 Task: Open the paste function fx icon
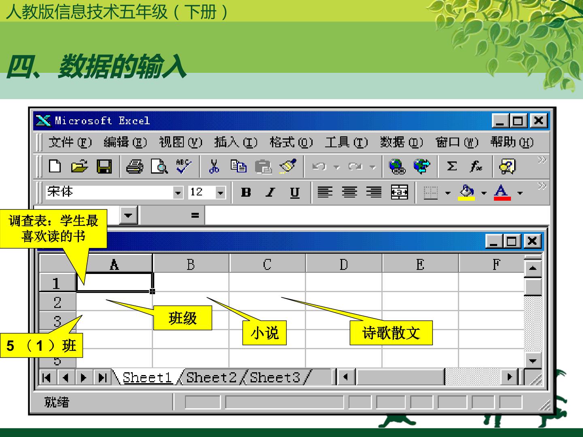477,166
